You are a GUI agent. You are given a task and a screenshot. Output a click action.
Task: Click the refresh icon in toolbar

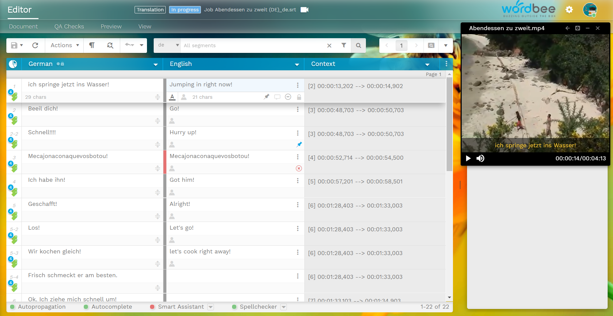coord(35,45)
